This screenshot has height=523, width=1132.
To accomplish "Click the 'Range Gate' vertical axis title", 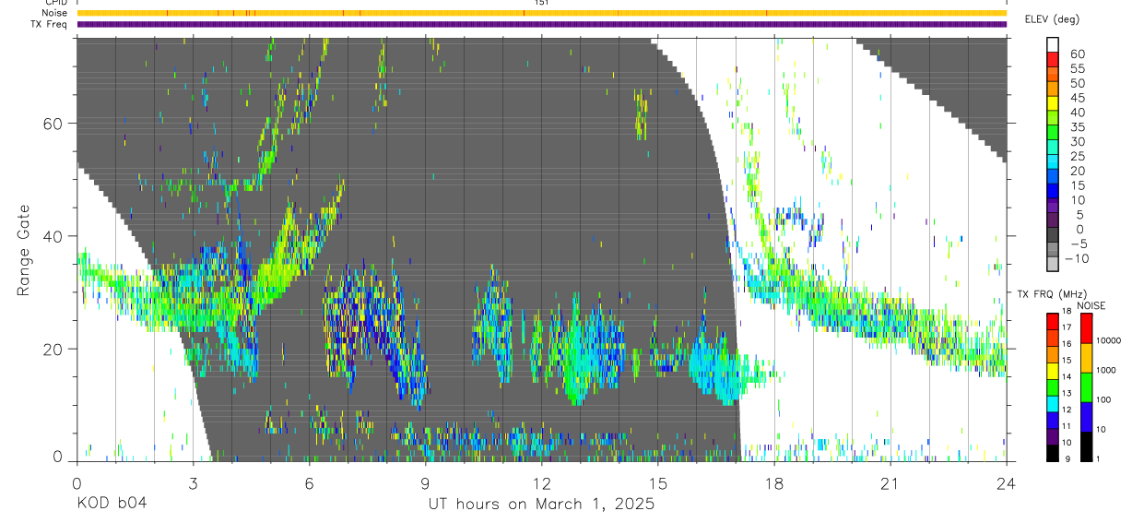I will click(x=23, y=250).
